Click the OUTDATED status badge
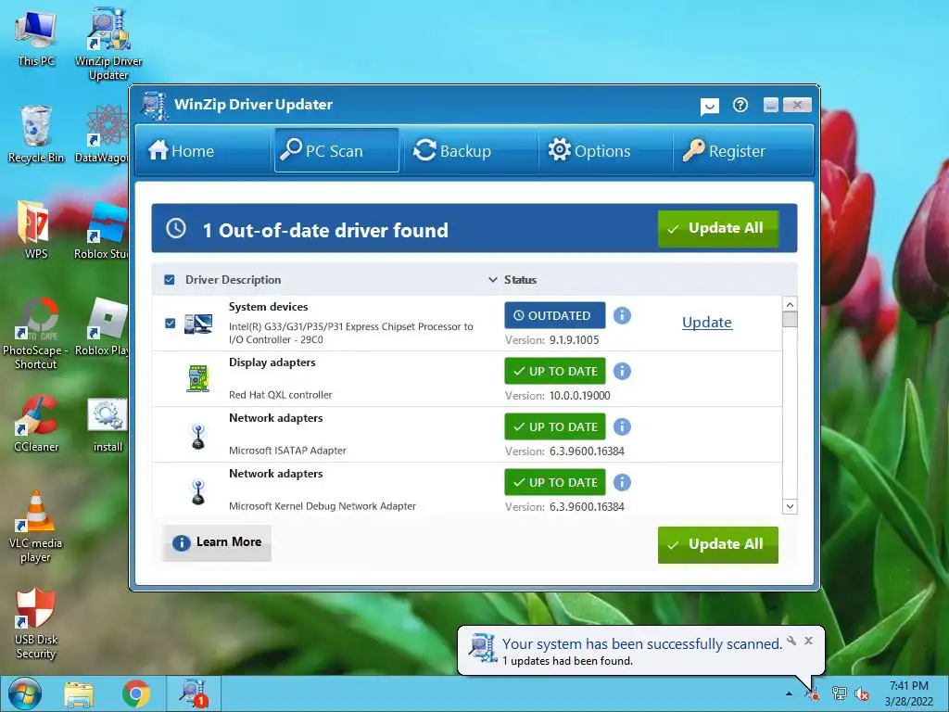 (555, 315)
